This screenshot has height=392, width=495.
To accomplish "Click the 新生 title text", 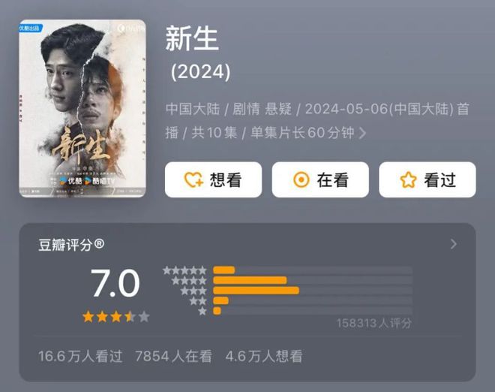I will coord(192,38).
